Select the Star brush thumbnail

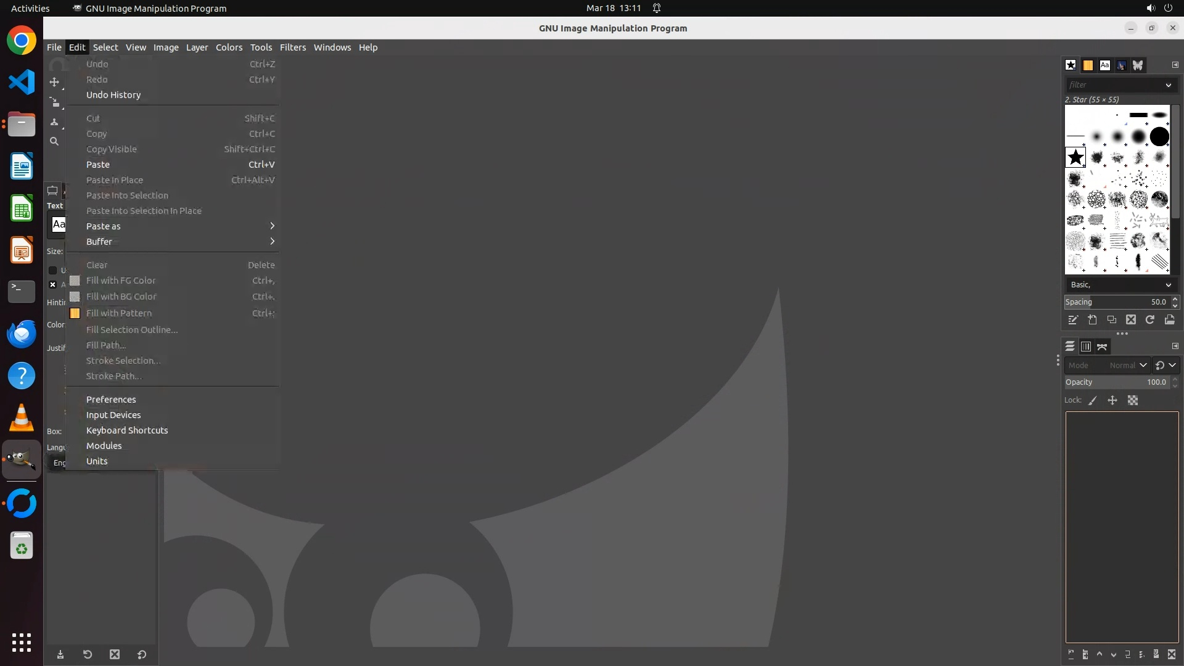click(1075, 157)
